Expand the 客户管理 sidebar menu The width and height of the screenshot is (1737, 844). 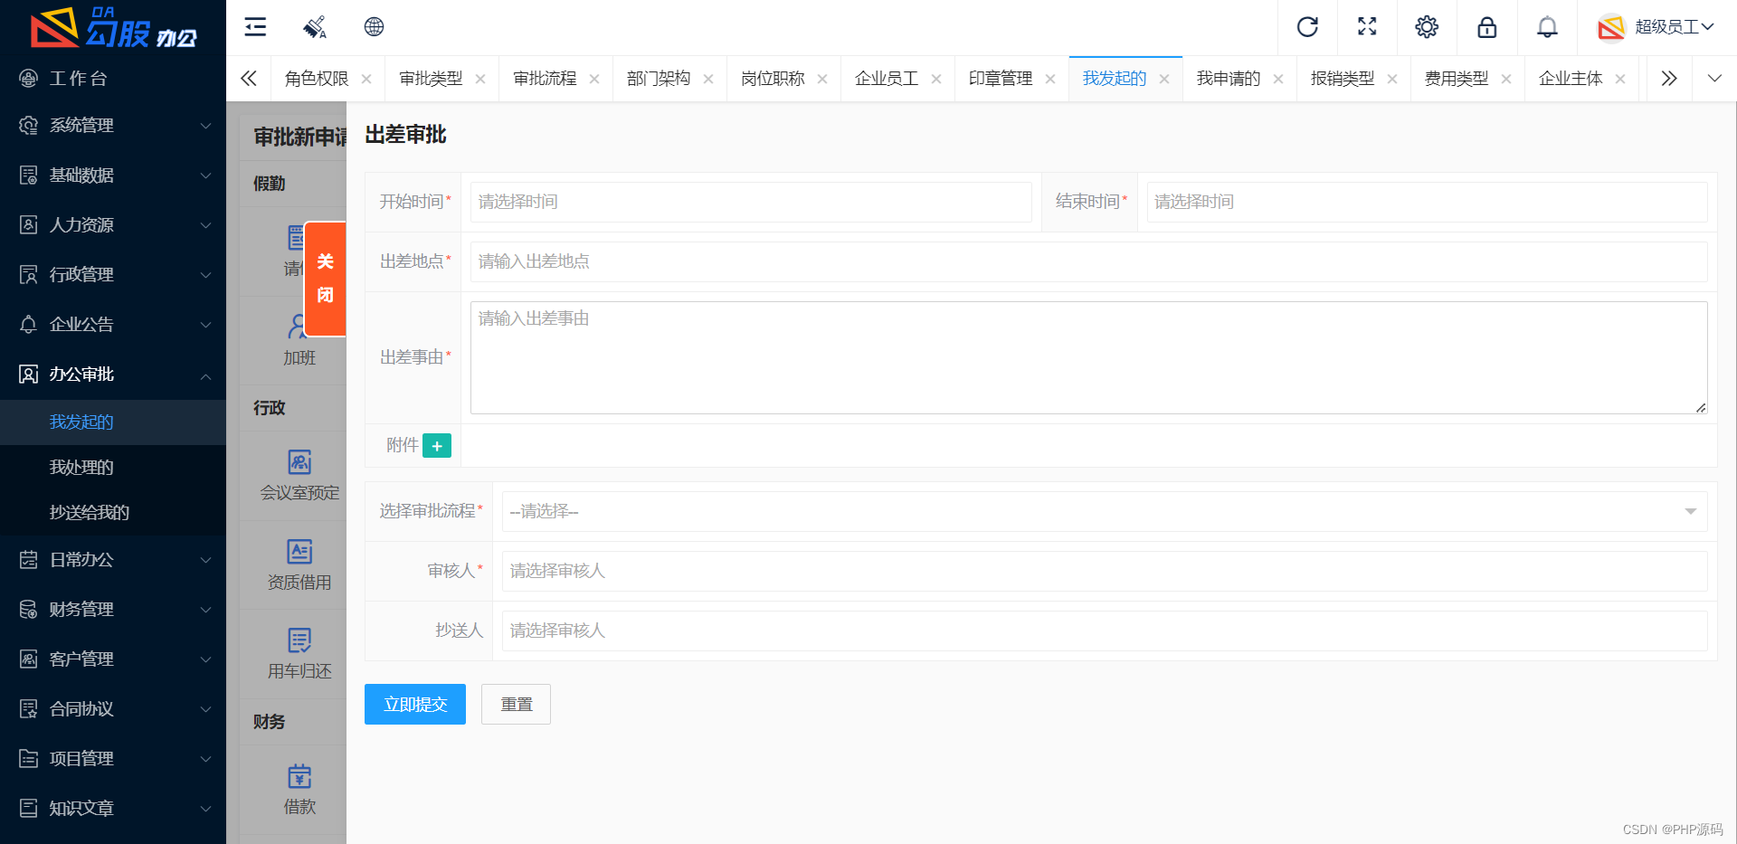click(113, 659)
